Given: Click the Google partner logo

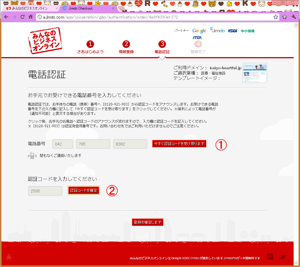Looking at the screenshot, I should click(199, 31).
